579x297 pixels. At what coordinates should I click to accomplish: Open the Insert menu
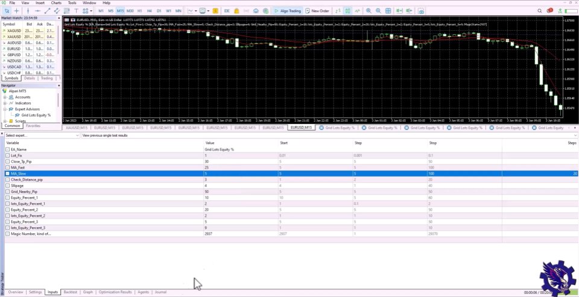click(40, 2)
